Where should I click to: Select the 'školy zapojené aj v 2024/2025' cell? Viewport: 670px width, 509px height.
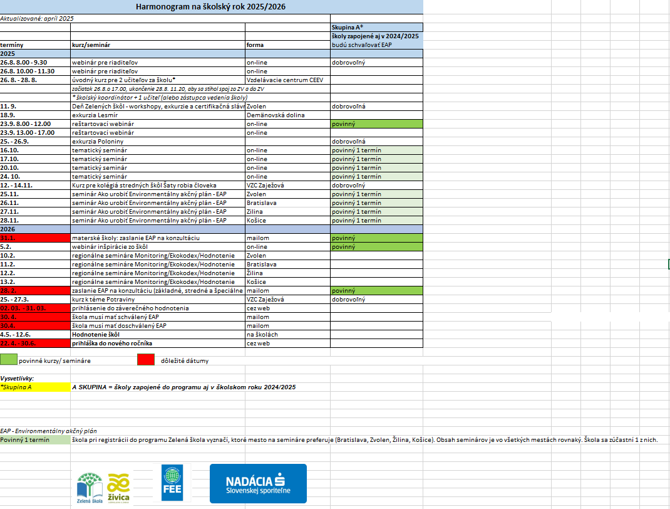point(377,36)
